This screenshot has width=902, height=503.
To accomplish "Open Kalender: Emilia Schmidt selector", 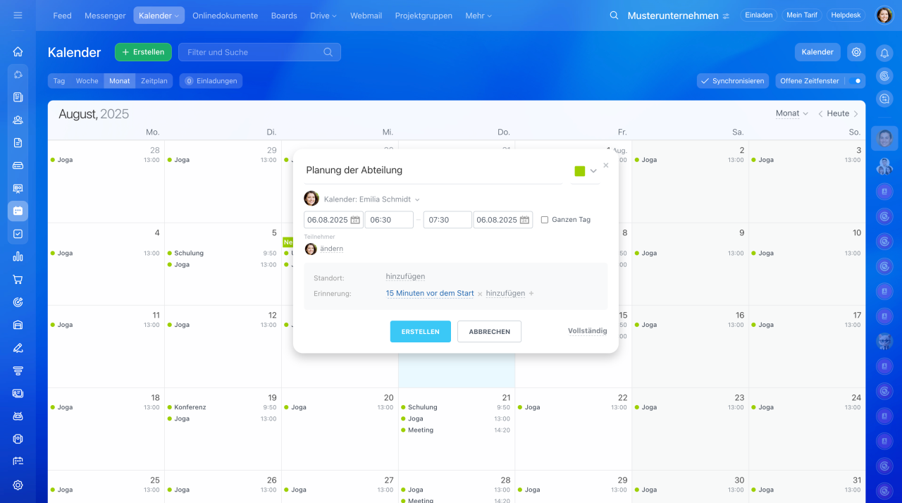I will 371,199.
